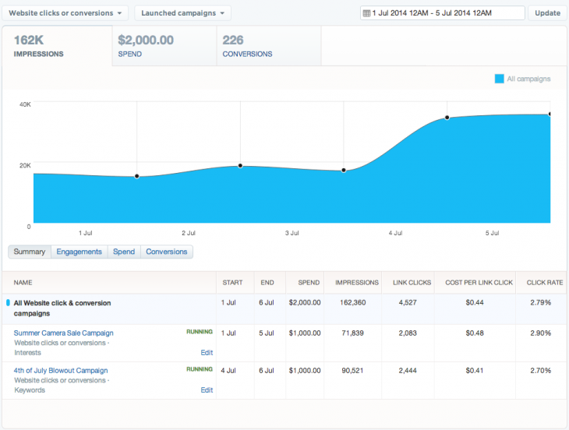Expand the Launched campaigns dropdown
The image size is (569, 430).
point(183,13)
